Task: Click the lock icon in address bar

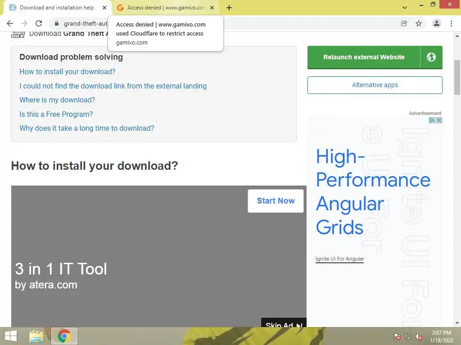Action: (57, 23)
